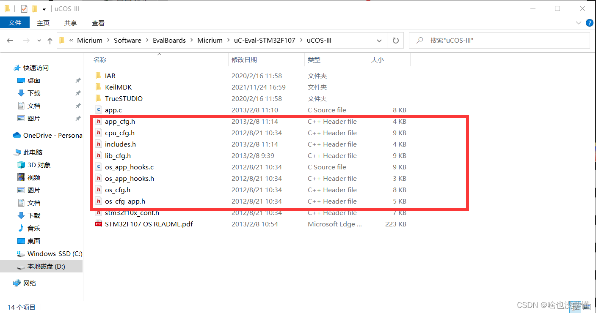The image size is (596, 313).
Task: Click the IAR folder icon
Action: 99,76
